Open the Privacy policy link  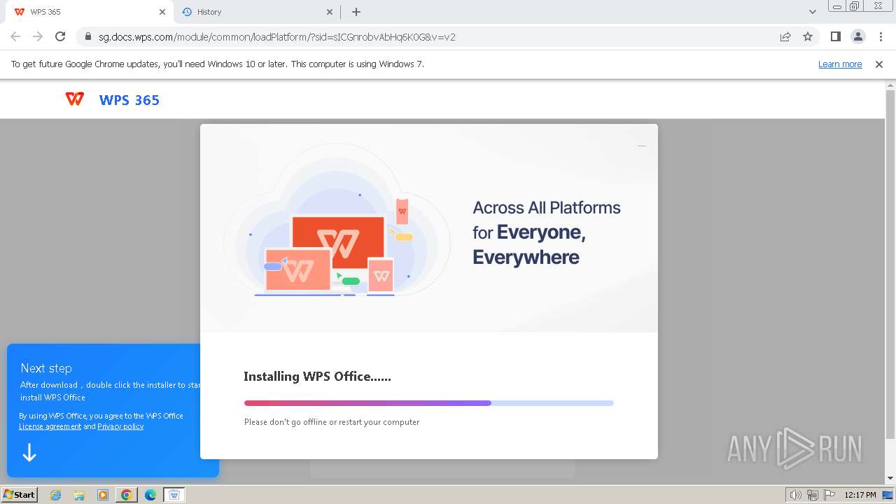coord(120,426)
